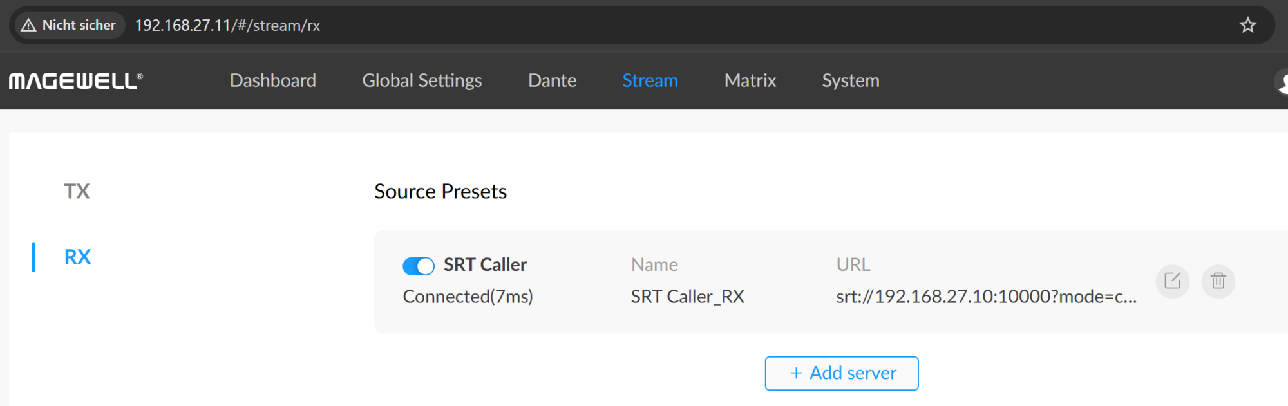Delete the SRT Caller preset
The image size is (1288, 406).
[1218, 281]
